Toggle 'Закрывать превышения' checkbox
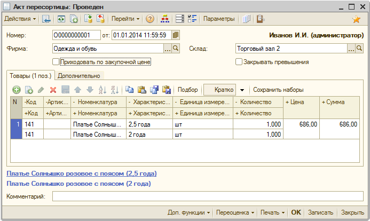370x221 pixels. 239,62
